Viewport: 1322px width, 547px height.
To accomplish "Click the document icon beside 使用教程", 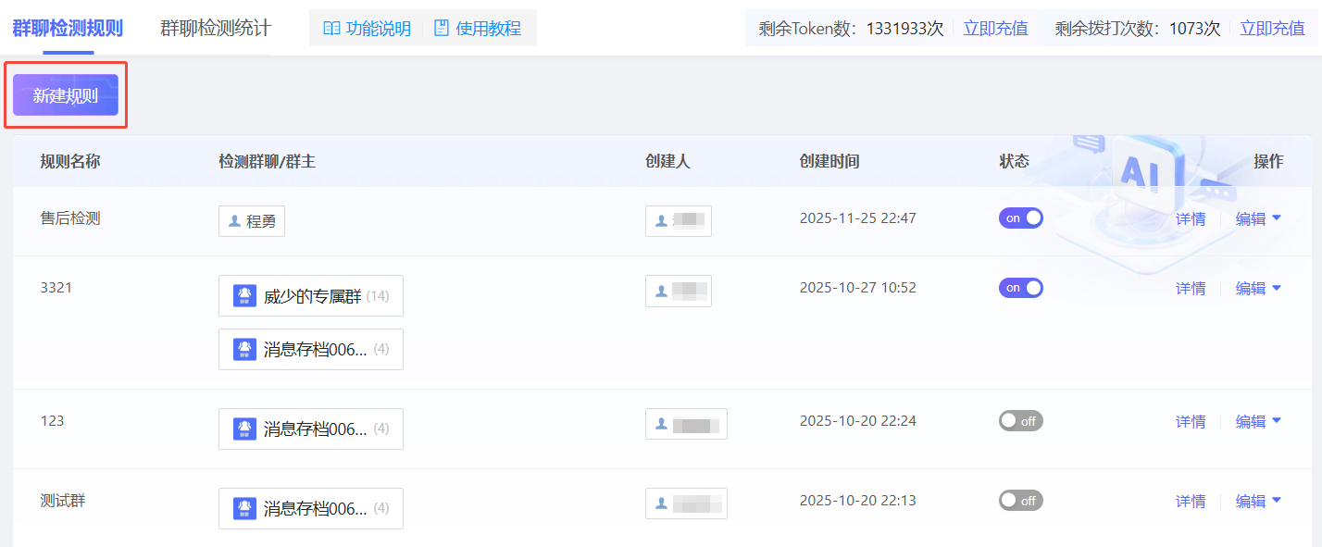I will [x=442, y=29].
